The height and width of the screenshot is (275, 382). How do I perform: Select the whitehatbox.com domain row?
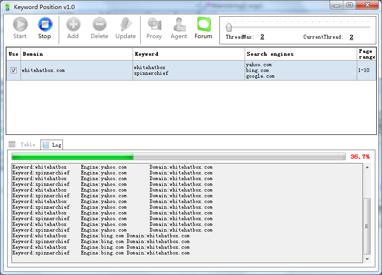tap(76, 71)
